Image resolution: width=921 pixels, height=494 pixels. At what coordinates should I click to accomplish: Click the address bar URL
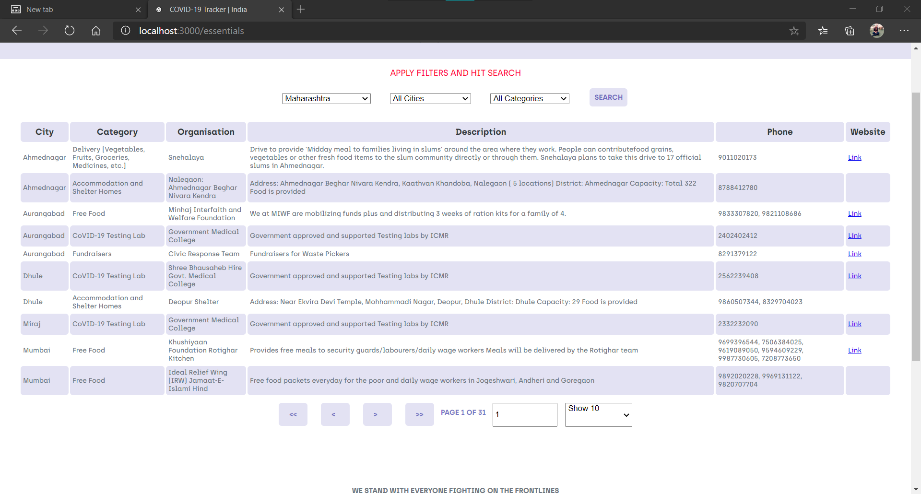click(191, 31)
